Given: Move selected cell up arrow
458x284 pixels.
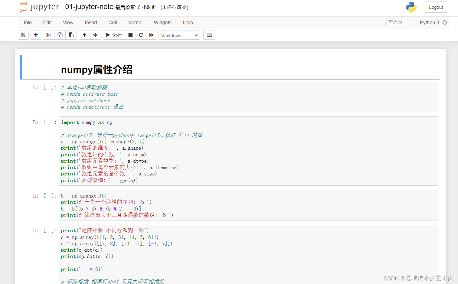Looking at the screenshot, I should pyautogui.click(x=84, y=35).
